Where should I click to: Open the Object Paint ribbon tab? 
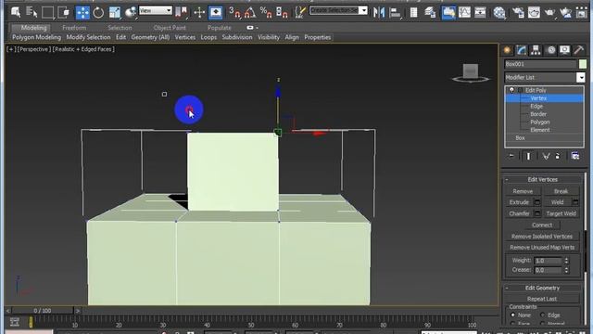pos(170,28)
